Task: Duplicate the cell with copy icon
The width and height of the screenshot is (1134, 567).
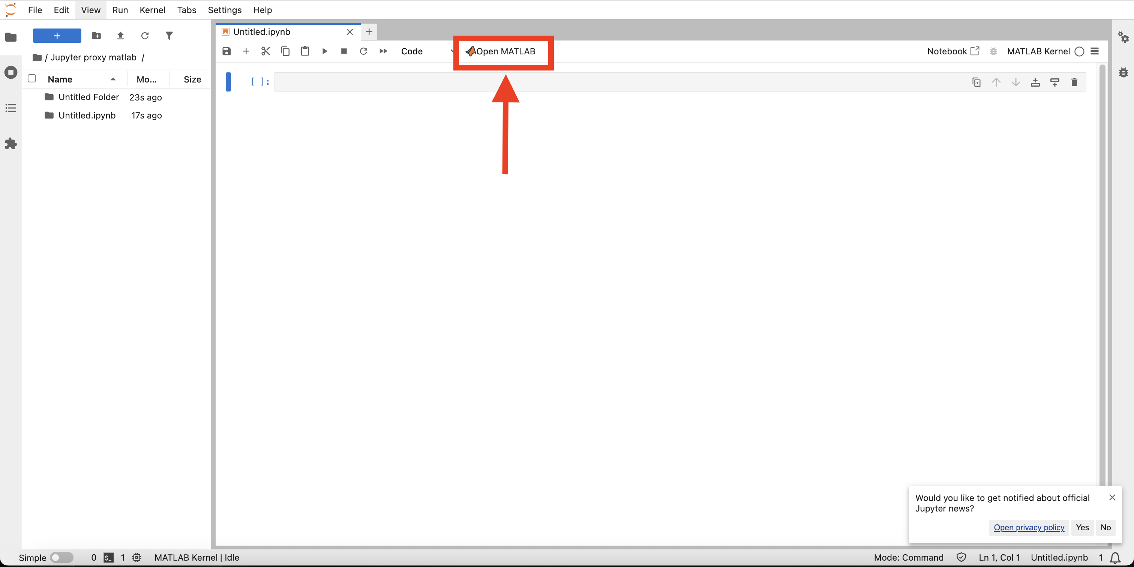Action: (x=976, y=82)
